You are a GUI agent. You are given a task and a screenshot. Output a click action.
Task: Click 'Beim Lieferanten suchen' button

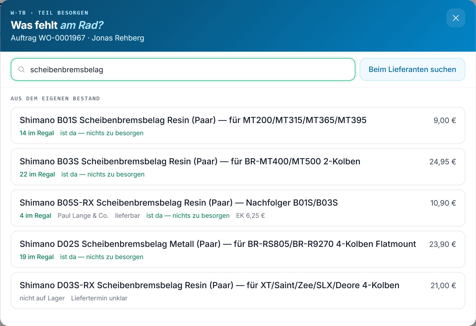click(412, 70)
